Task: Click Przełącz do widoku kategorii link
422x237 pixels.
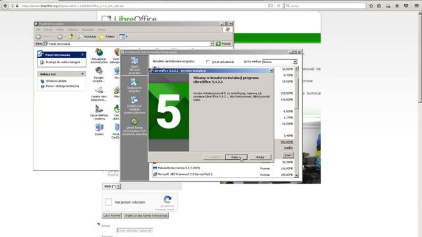Action: (63, 63)
